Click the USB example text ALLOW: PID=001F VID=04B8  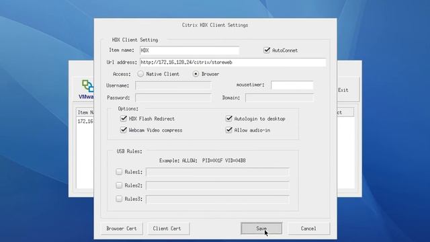214,161
